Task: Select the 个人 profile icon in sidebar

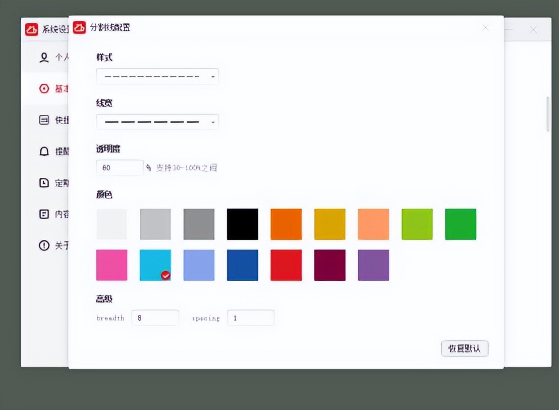Action: (x=44, y=57)
